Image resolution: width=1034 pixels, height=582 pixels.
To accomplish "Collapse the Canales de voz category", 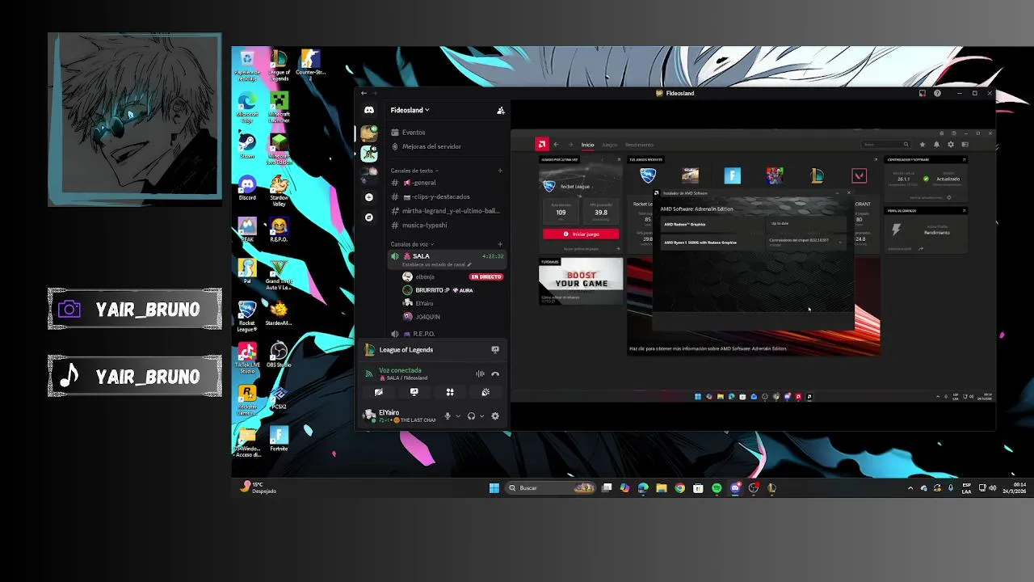I will click(412, 244).
